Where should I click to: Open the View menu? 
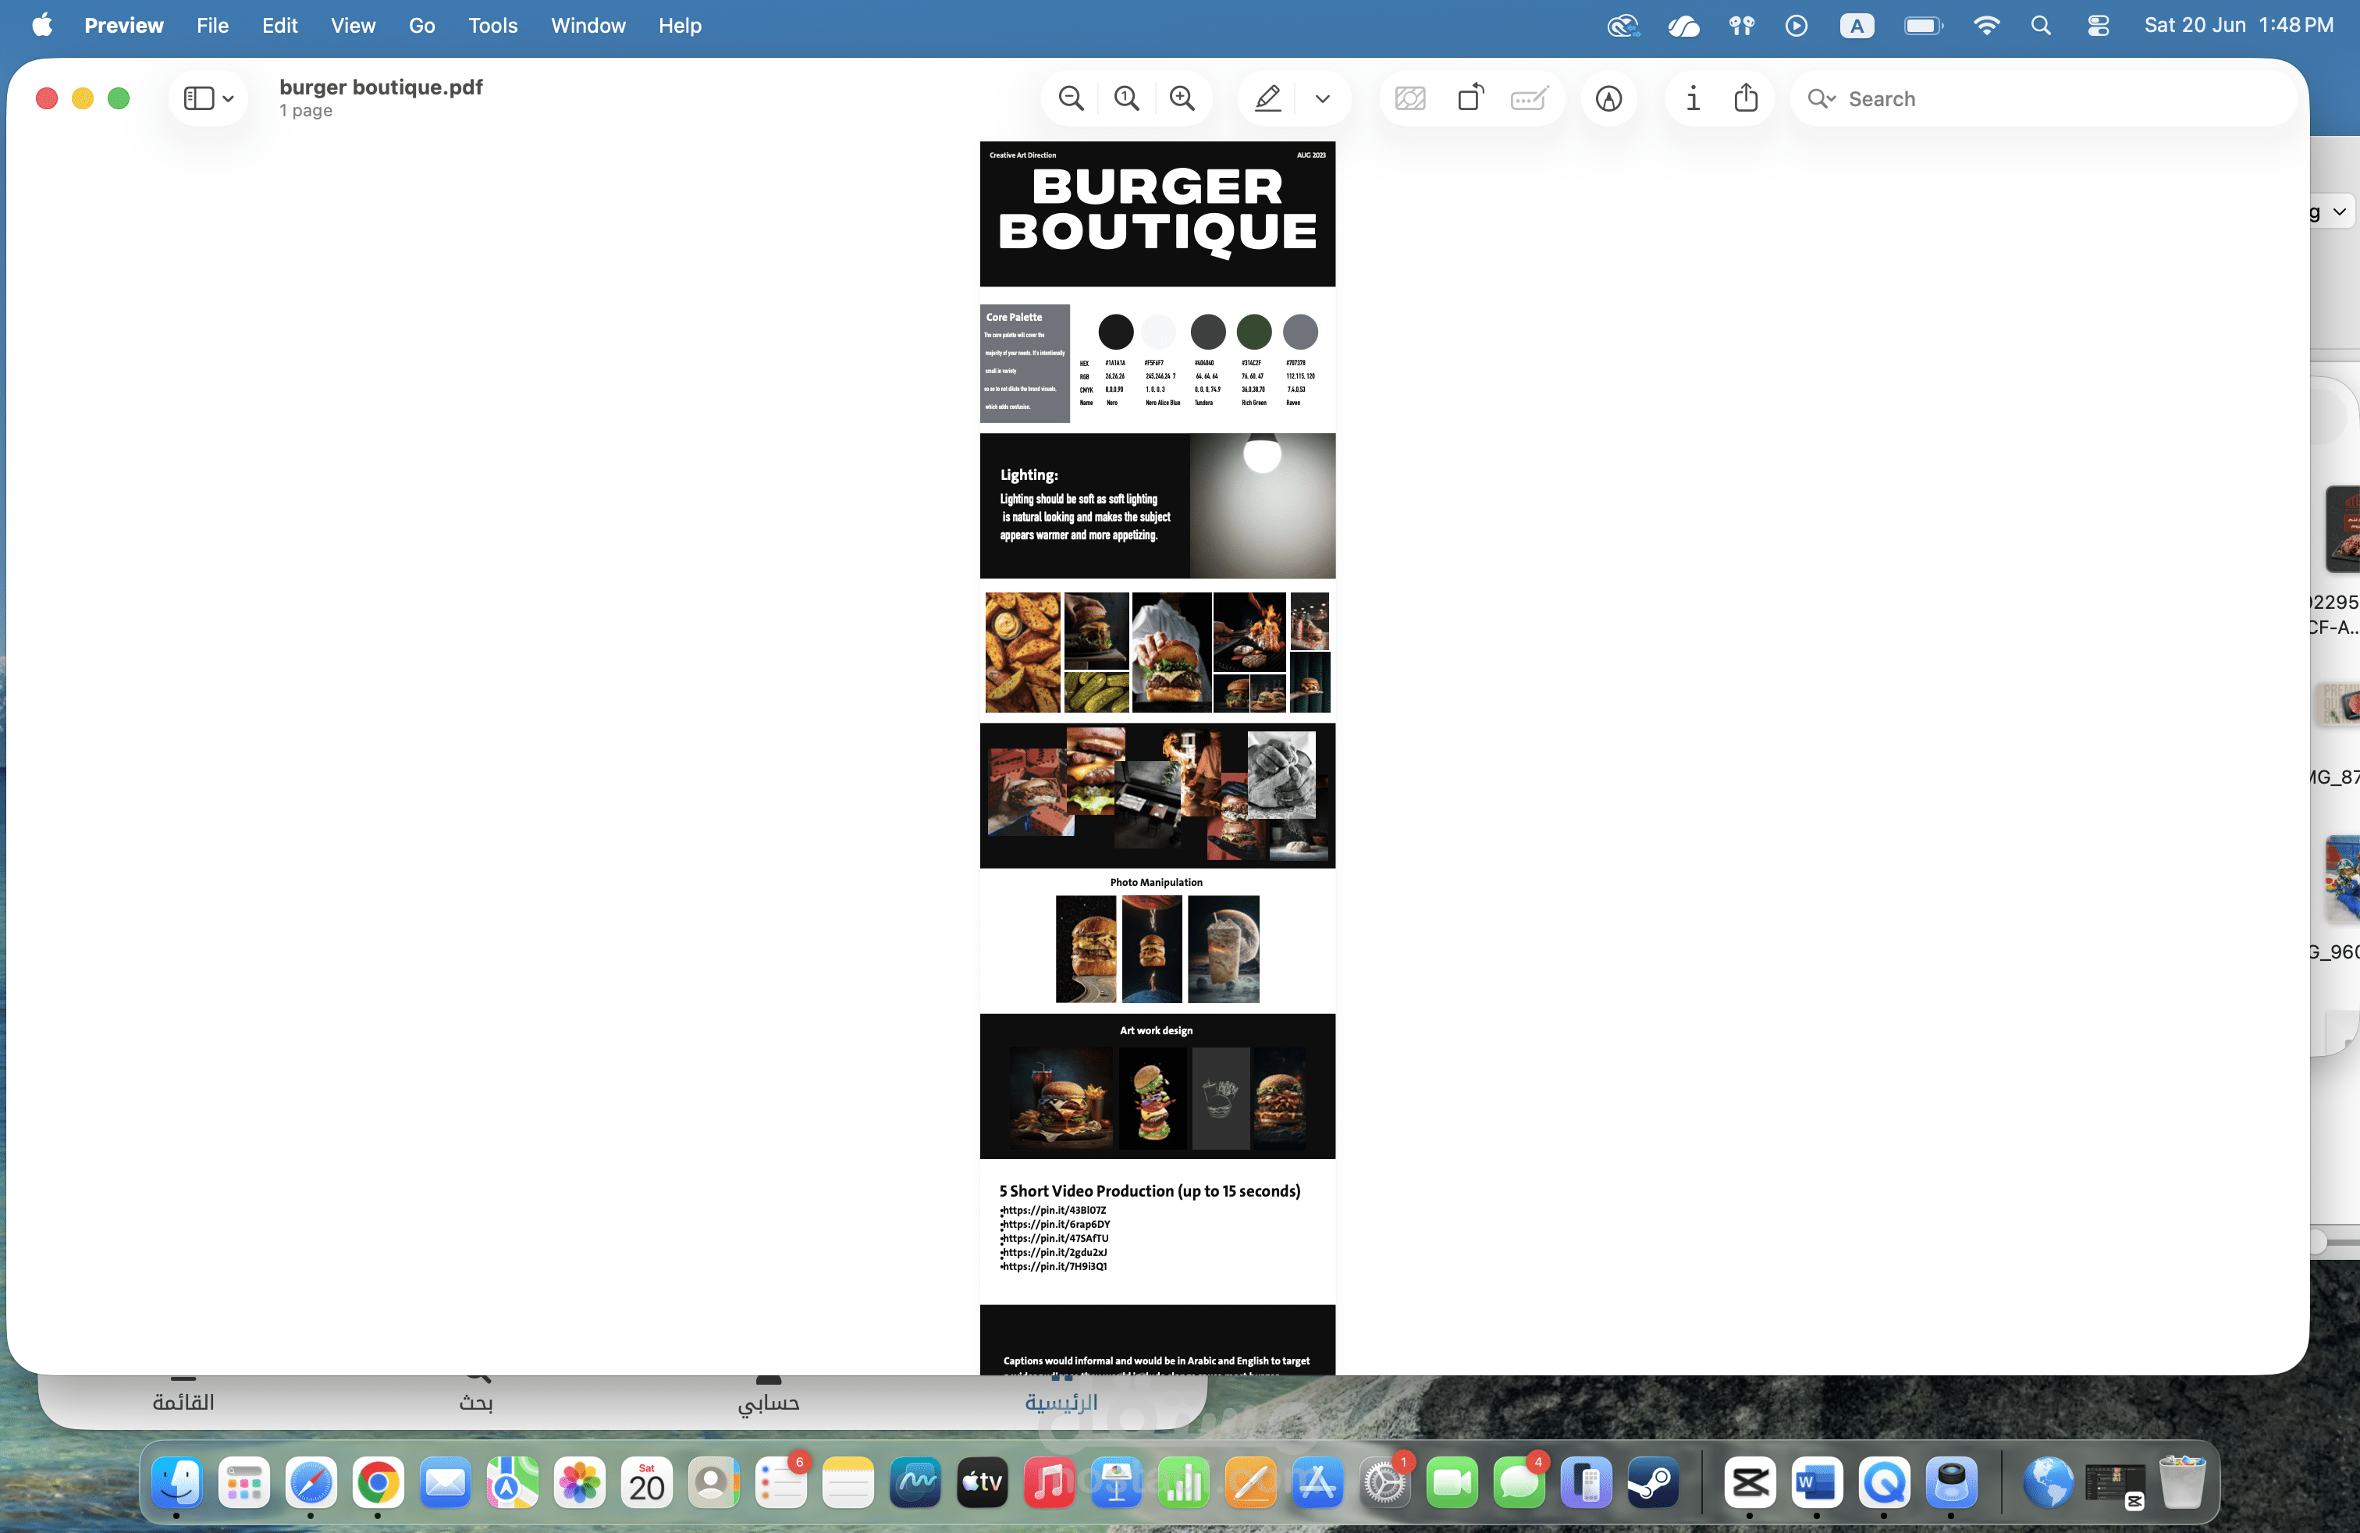click(353, 25)
